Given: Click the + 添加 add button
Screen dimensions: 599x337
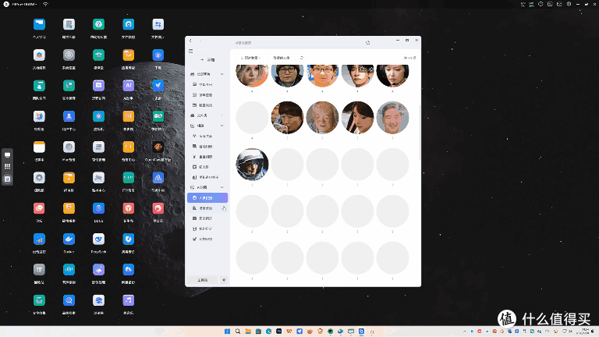Looking at the screenshot, I should pyautogui.click(x=207, y=59).
